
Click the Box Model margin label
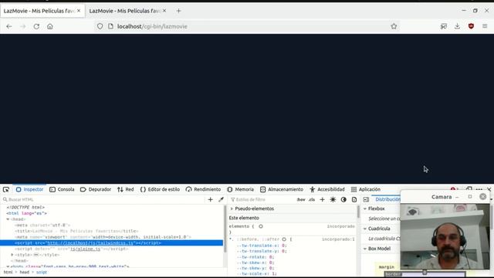point(387,267)
